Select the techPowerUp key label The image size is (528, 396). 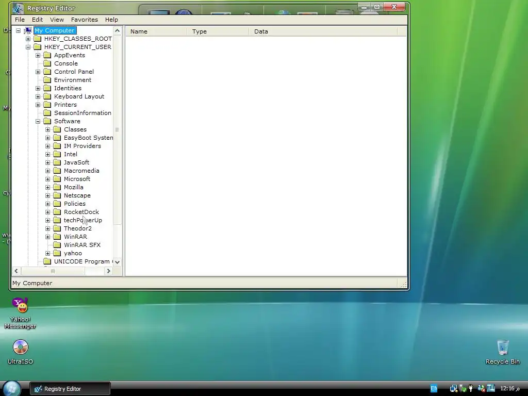click(83, 220)
